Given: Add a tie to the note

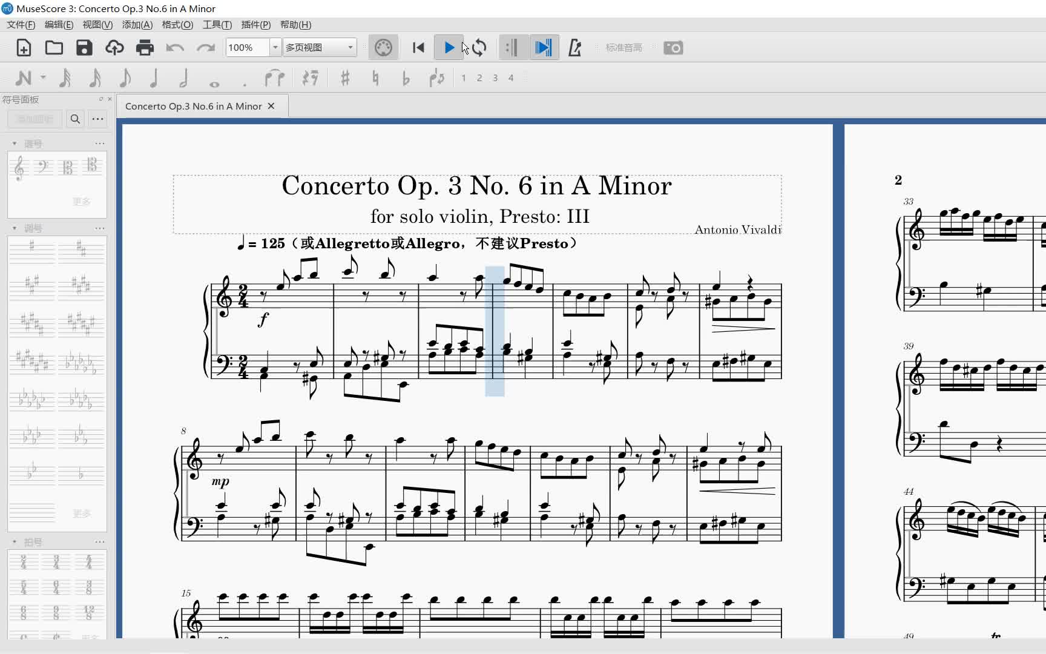Looking at the screenshot, I should coord(274,78).
